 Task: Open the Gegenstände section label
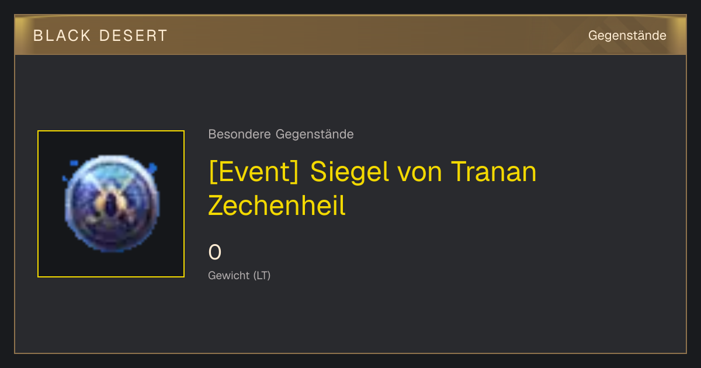pos(627,36)
